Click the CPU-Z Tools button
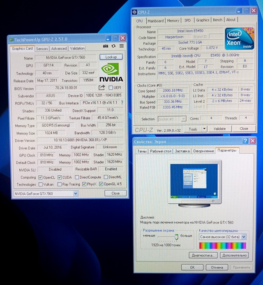Image resolution: width=263 pixels, height=285 pixels. (193, 129)
